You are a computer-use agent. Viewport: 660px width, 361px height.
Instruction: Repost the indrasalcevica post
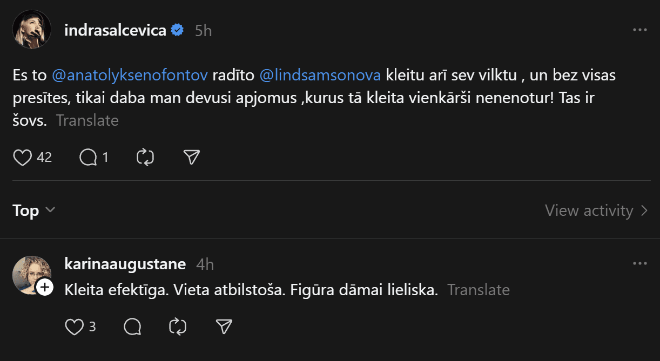point(146,158)
